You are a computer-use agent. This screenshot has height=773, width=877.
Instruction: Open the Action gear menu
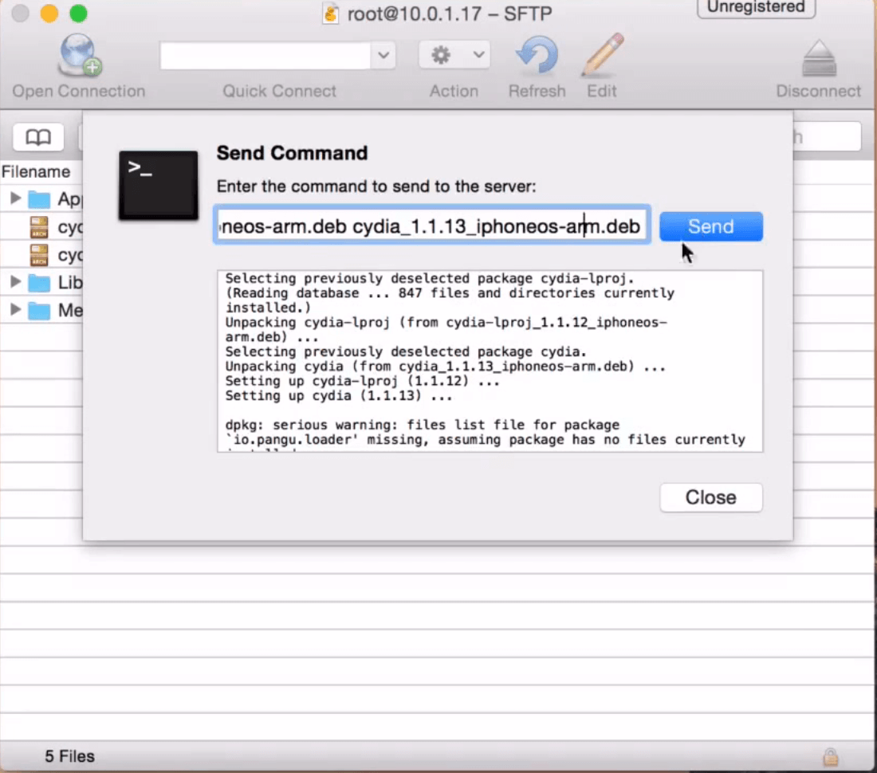pos(454,55)
